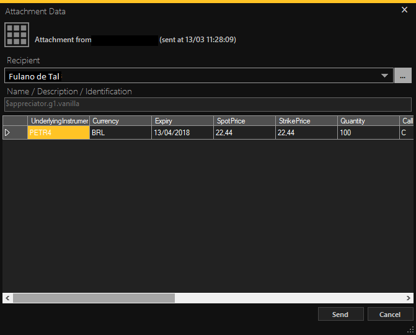Image resolution: width=416 pixels, height=335 pixels.
Task: Click the Quantity column header
Action: [368, 121]
